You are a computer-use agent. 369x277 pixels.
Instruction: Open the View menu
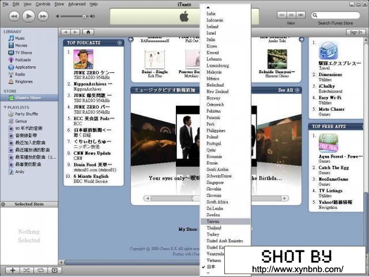pos(27,4)
